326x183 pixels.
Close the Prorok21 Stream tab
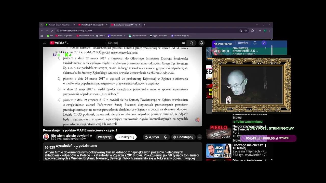point(74,25)
